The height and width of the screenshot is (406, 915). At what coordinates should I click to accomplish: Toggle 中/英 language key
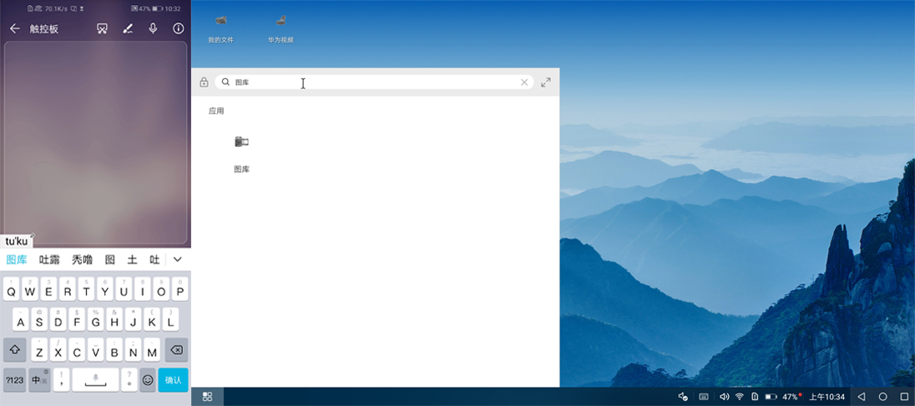(x=40, y=380)
